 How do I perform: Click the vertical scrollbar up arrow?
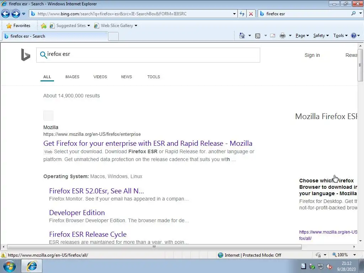[360, 46]
